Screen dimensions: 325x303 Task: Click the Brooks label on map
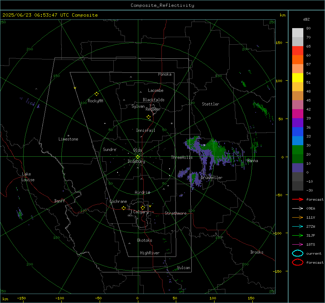[x=257, y=252]
